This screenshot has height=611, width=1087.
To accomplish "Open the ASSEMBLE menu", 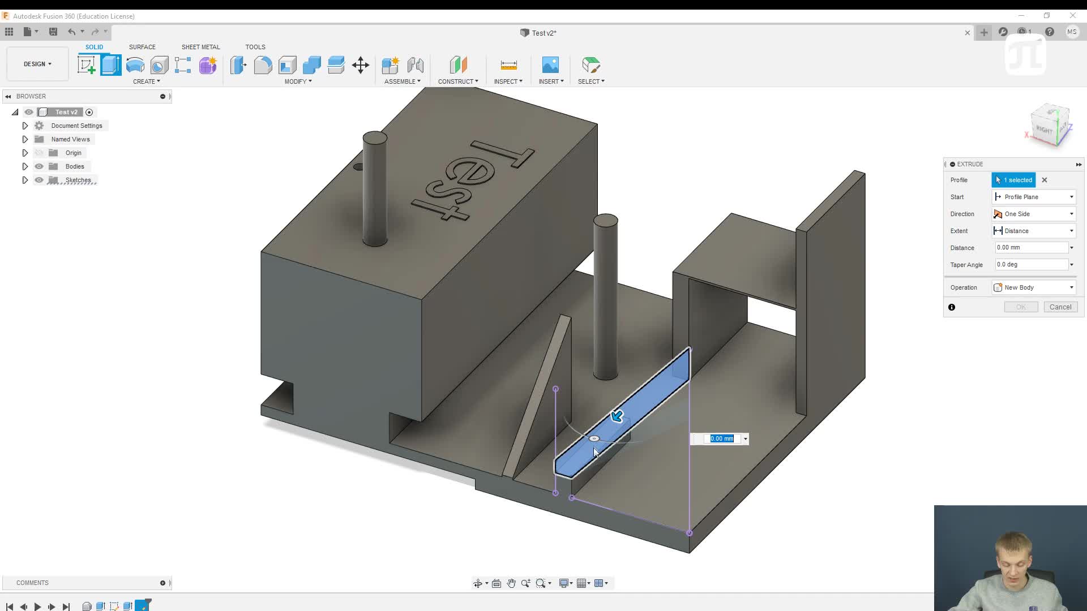I will point(403,81).
